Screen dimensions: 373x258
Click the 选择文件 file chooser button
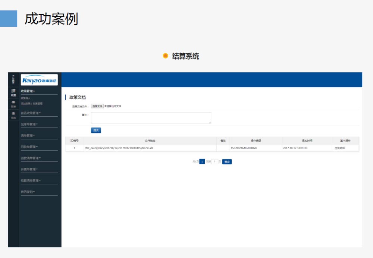pyautogui.click(x=97, y=106)
